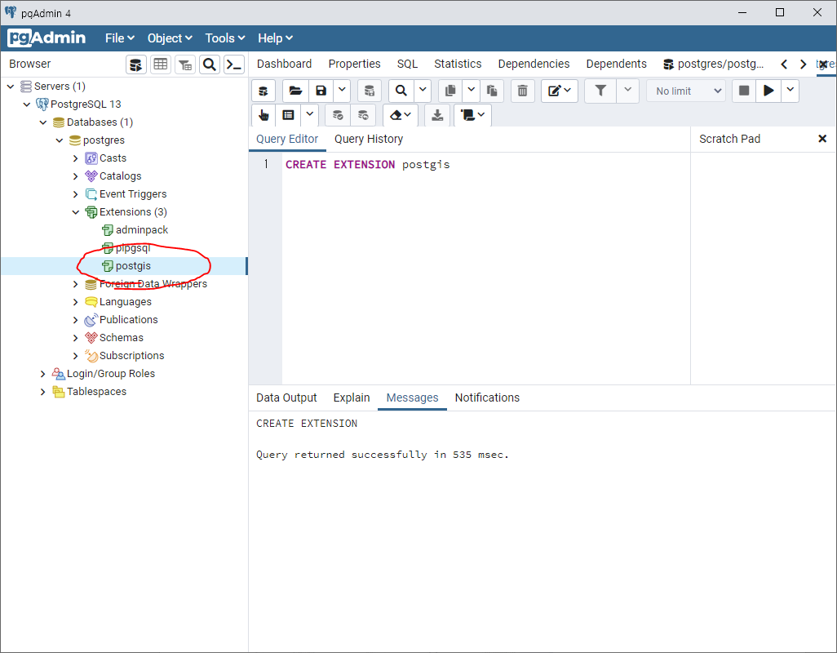Collapse the Extensions (3) node
837x653 pixels.
75,212
